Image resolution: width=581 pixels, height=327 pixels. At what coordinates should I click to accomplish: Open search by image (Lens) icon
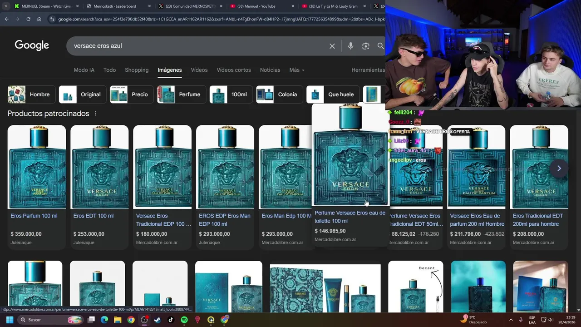tap(366, 46)
